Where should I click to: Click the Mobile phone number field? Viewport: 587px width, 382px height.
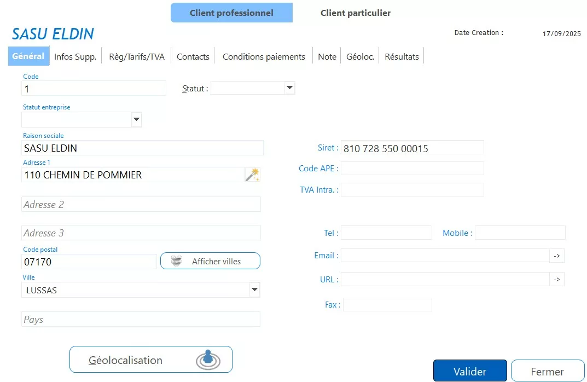tap(520, 233)
